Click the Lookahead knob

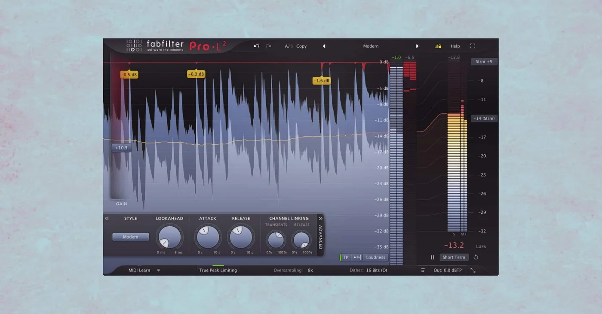pos(169,237)
